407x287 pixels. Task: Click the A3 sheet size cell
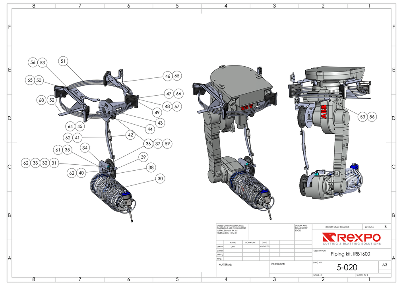[x=384, y=264]
